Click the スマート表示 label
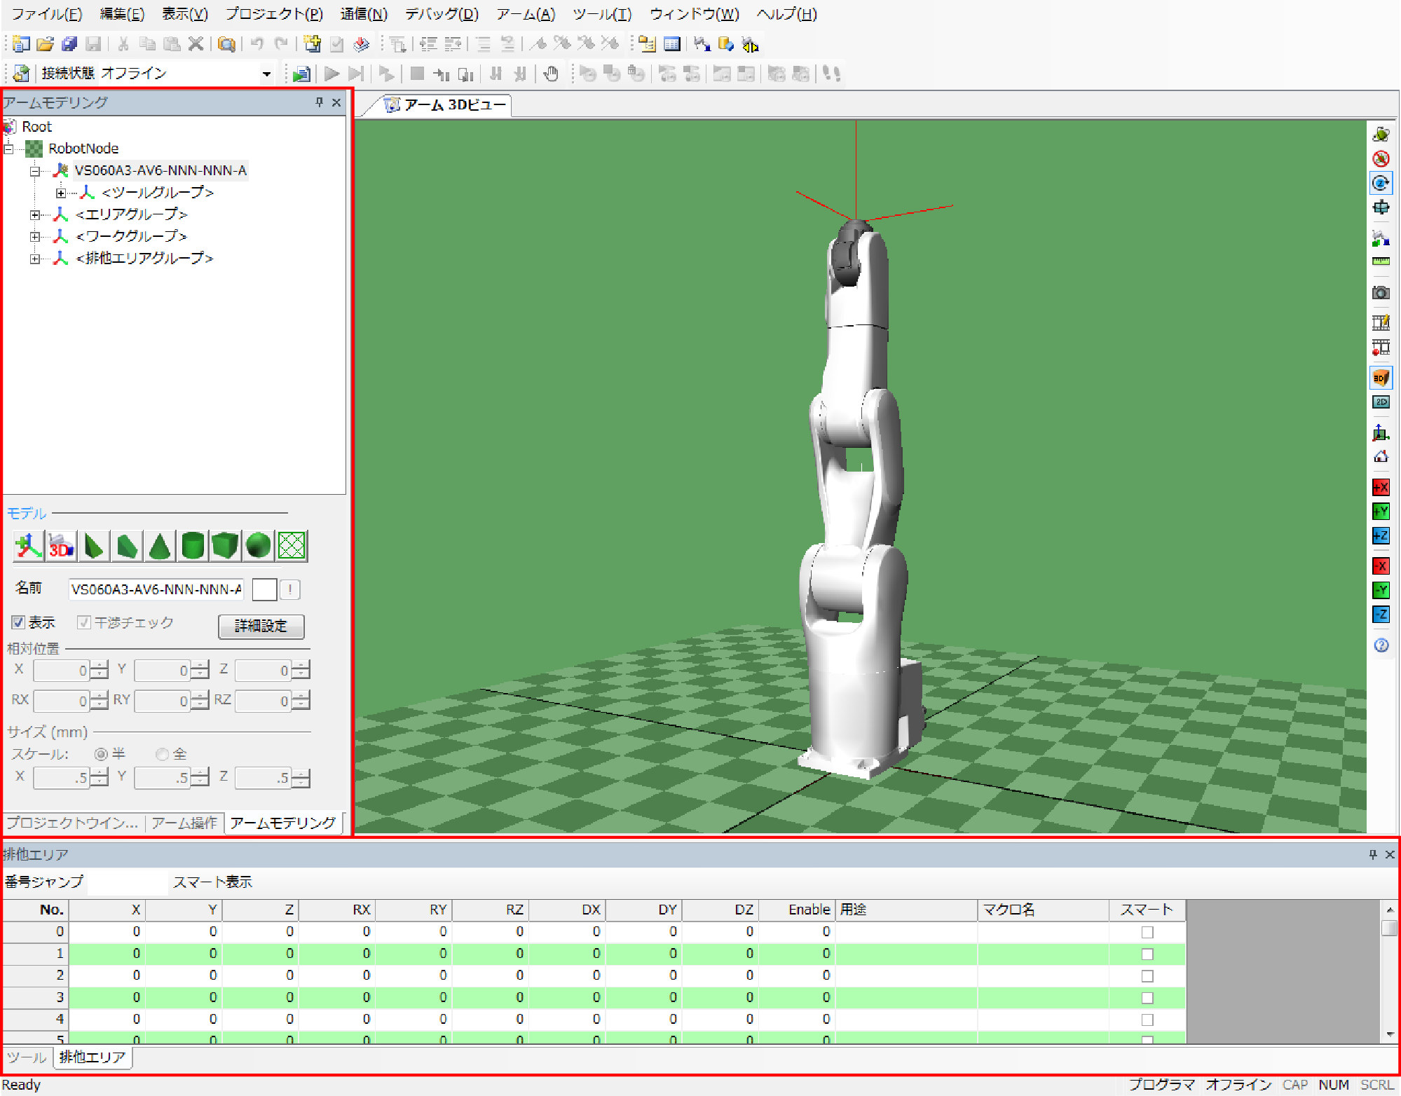Screen dimensions: 1401x1096 212,882
